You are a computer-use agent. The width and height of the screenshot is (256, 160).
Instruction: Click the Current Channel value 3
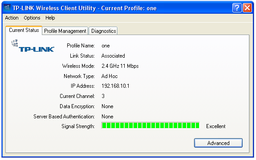pyautogui.click(x=103, y=96)
